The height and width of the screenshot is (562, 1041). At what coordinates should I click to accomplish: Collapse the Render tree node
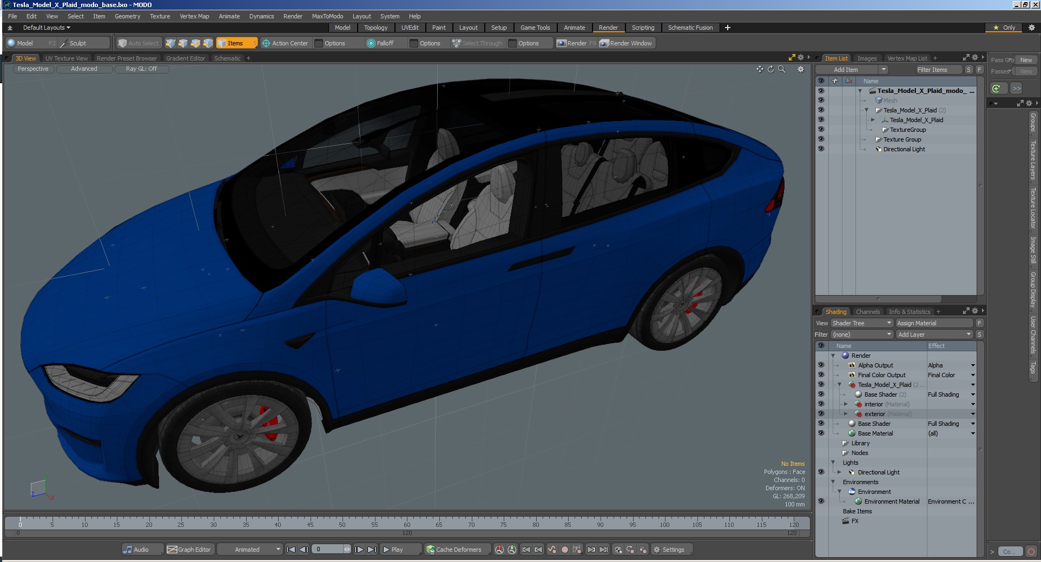click(x=833, y=355)
